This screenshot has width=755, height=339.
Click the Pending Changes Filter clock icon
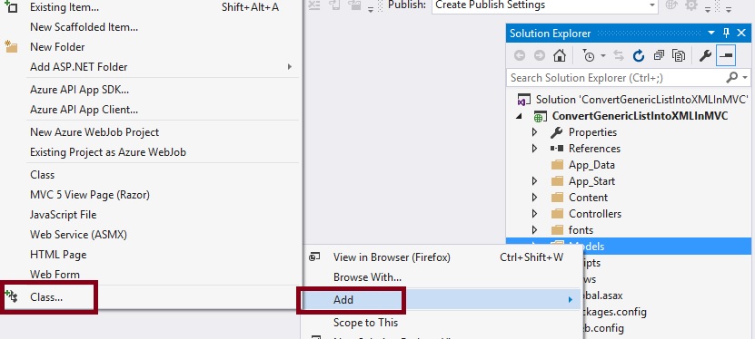(589, 55)
